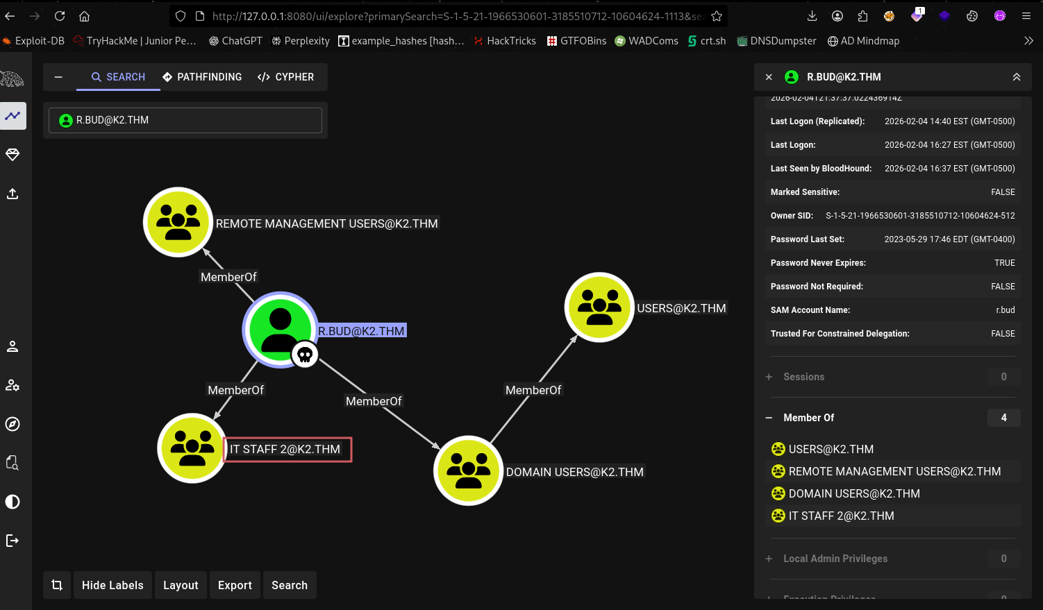Image resolution: width=1043 pixels, height=610 pixels.
Task: Hide Labels on the graph
Action: [112, 585]
